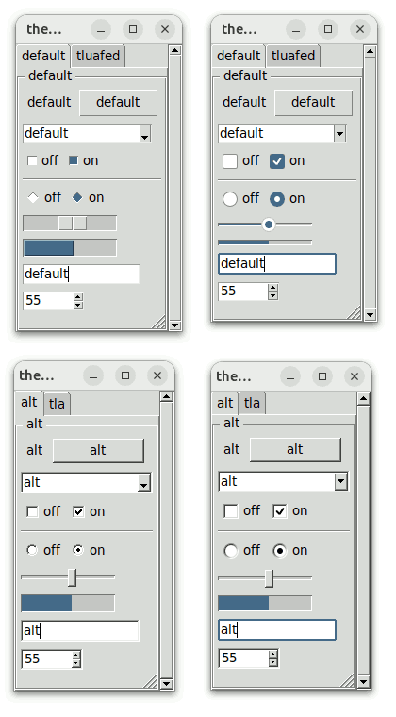Screen dimensions: 396x717
Task: Increment spinbox 55 in top-left default window
Action: click(x=78, y=297)
